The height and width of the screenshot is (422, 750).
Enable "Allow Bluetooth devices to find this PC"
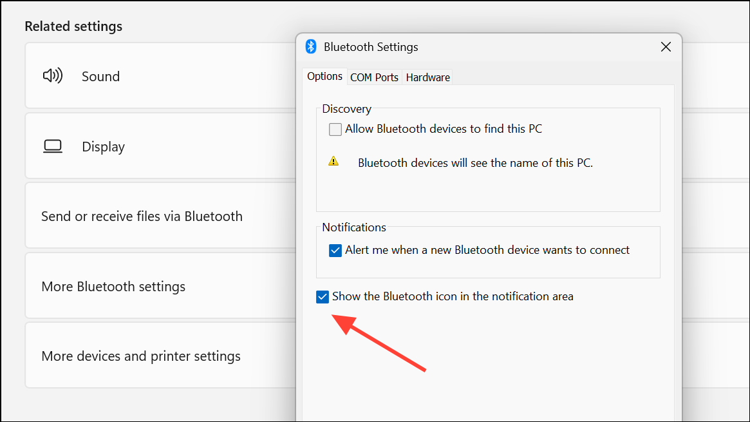click(x=335, y=129)
